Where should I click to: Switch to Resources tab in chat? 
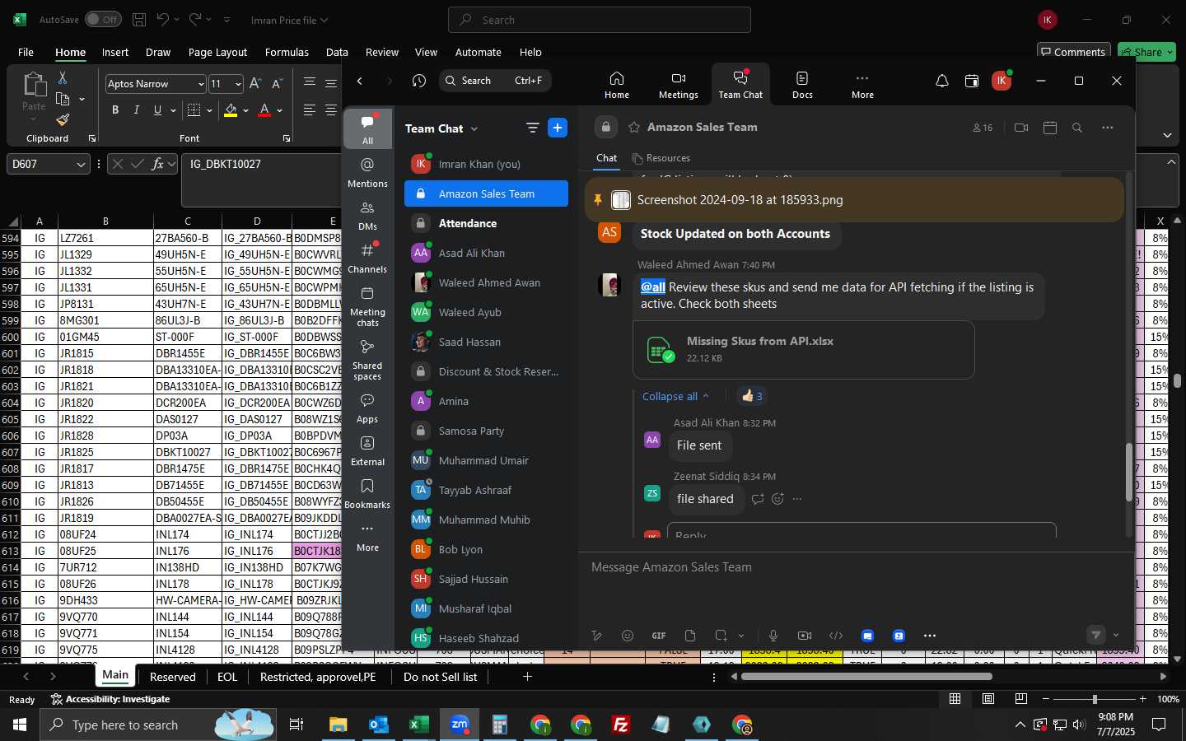pyautogui.click(x=661, y=158)
